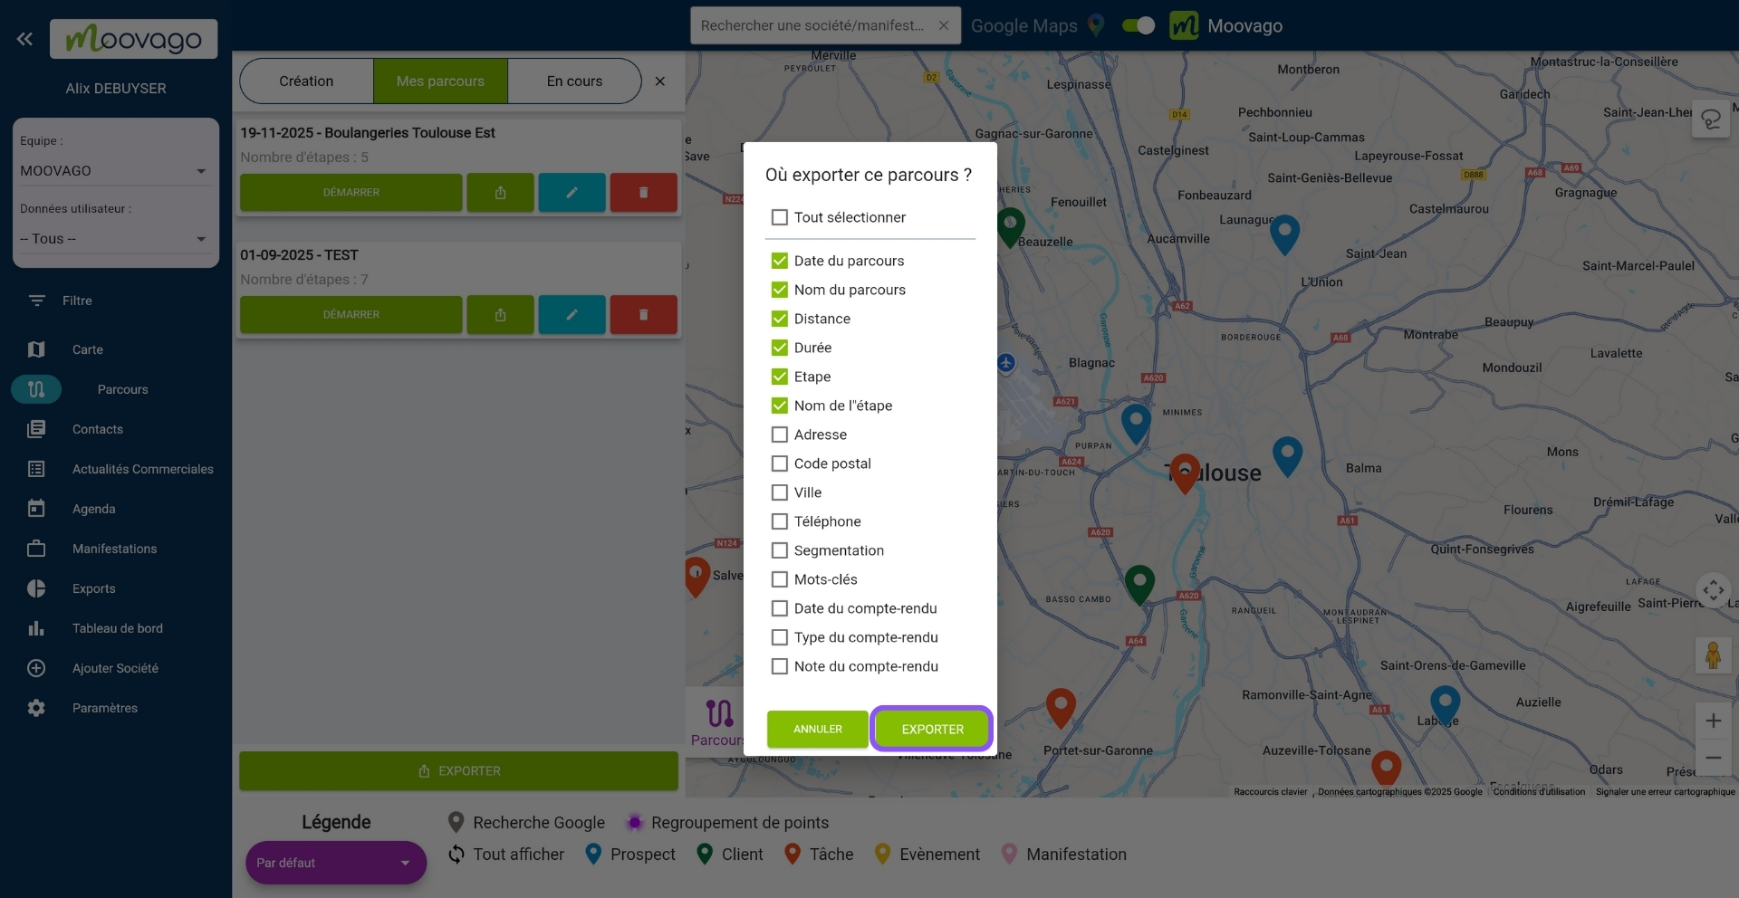Screen dimensions: 1739x898
Task: Toggle the Google Maps switch
Action: click(x=1138, y=25)
